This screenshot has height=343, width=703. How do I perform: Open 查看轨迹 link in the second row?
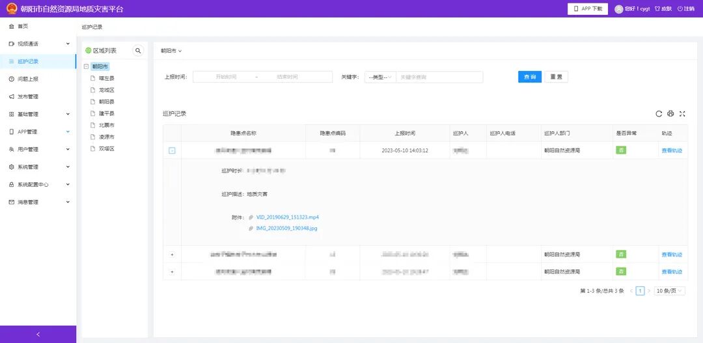[672, 254]
